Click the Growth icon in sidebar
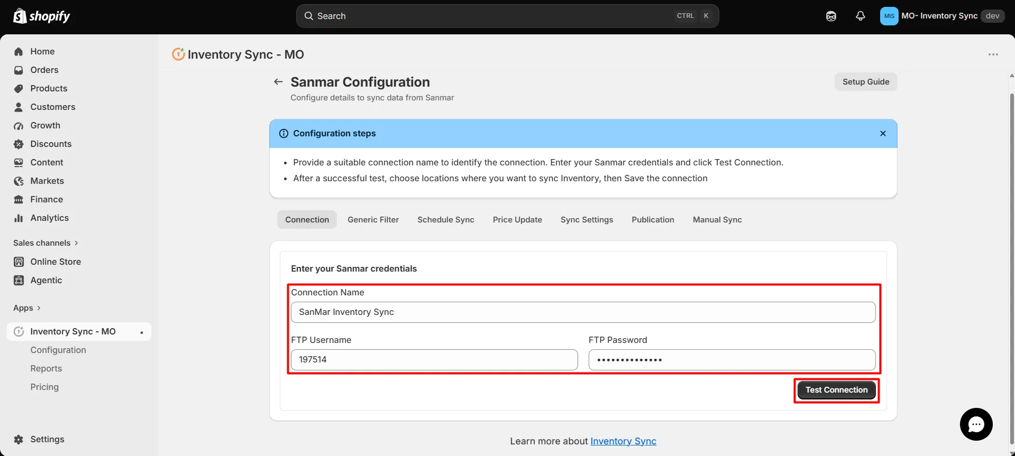 [19, 125]
